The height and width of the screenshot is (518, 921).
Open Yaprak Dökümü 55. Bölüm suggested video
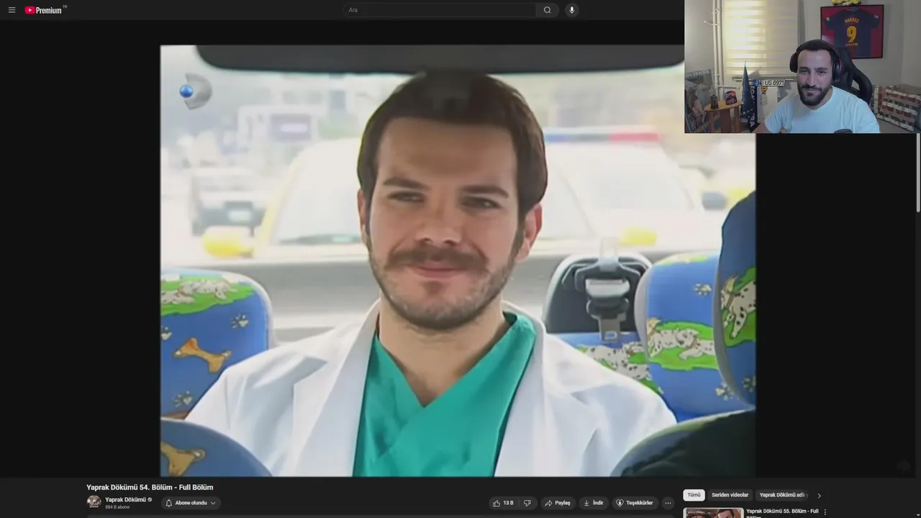(x=782, y=512)
